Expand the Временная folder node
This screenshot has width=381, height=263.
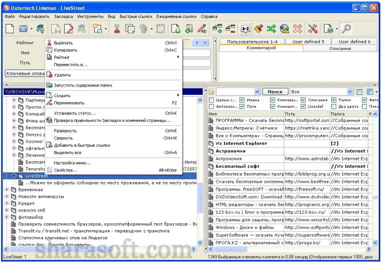(x=7, y=190)
